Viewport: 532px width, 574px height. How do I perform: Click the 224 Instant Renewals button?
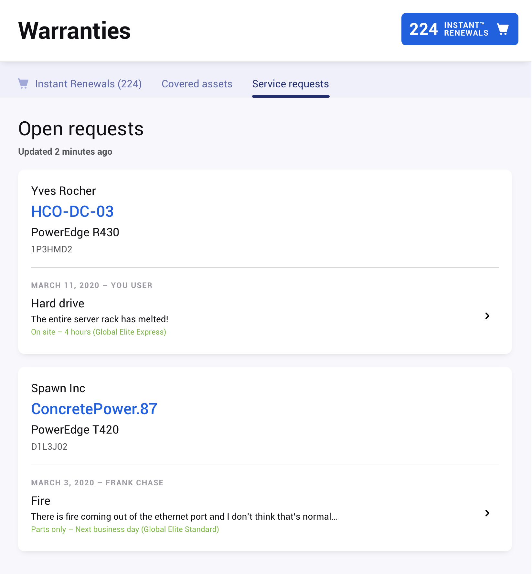pos(460,29)
